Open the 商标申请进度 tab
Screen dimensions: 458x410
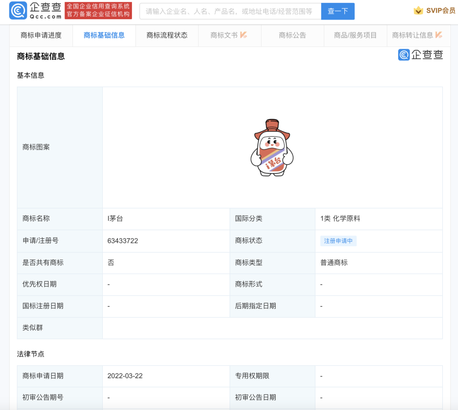[x=41, y=35]
